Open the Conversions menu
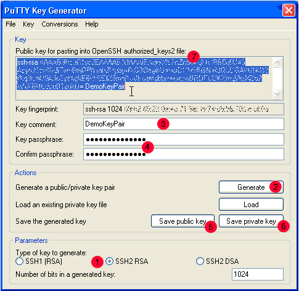 click(x=60, y=24)
